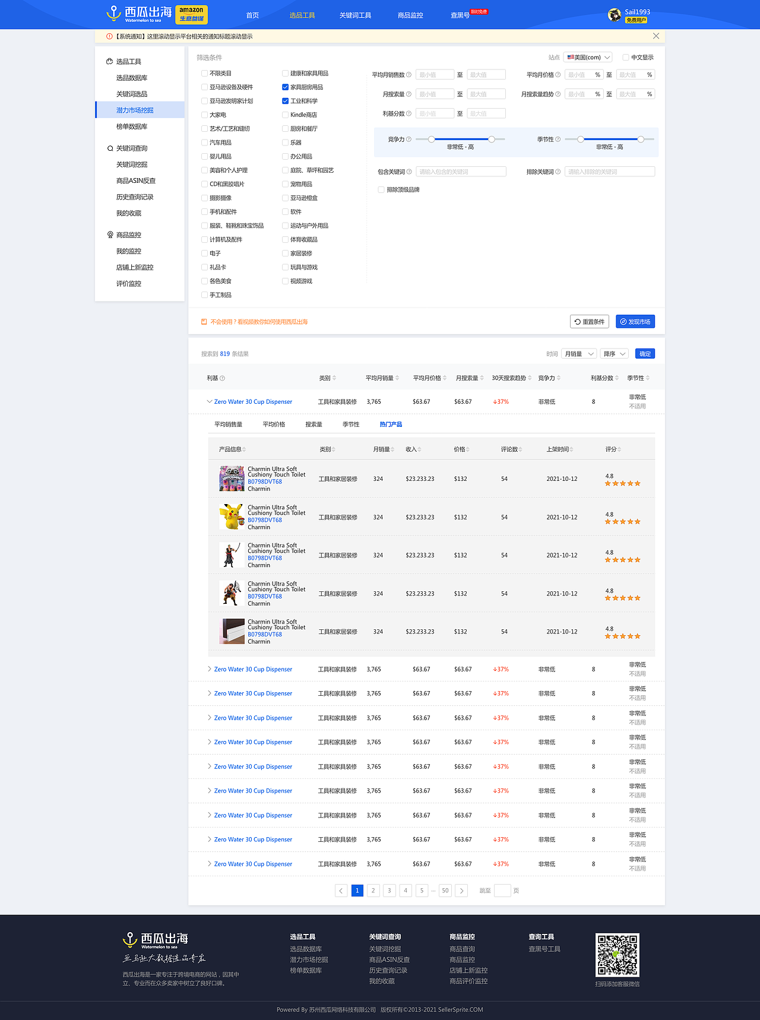Screen dimensions: 760x1020
Task: Check the Kindle商店 checkbox
Action: click(285, 115)
